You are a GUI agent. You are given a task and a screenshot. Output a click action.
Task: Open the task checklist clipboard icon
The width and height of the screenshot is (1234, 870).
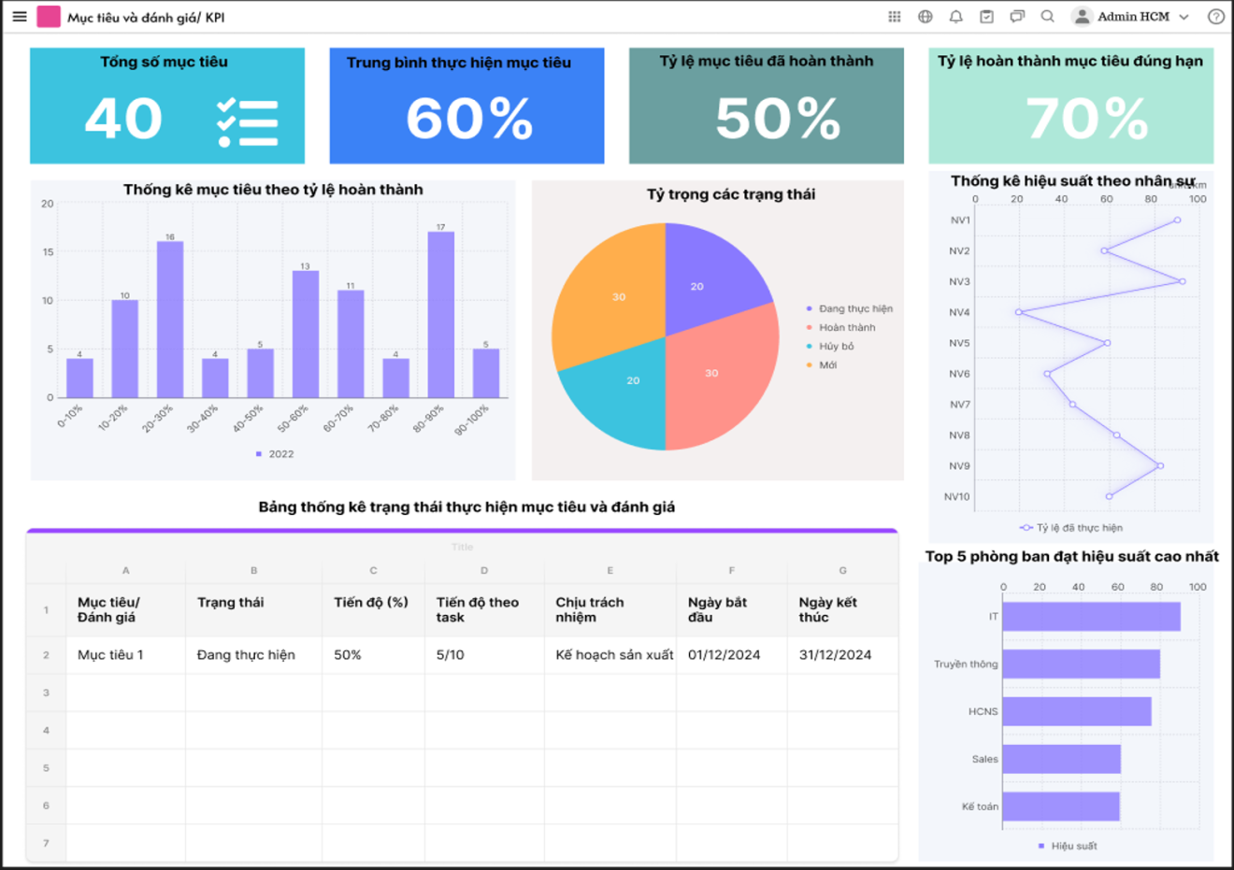pos(986,17)
